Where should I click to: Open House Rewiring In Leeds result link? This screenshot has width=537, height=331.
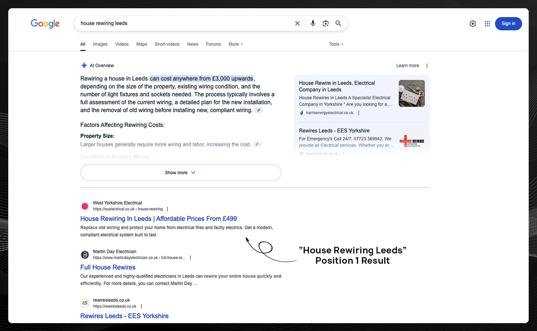(x=159, y=219)
